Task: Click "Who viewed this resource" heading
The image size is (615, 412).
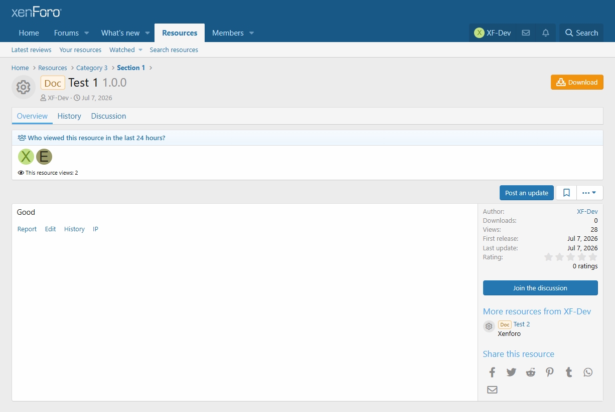Action: pos(96,138)
